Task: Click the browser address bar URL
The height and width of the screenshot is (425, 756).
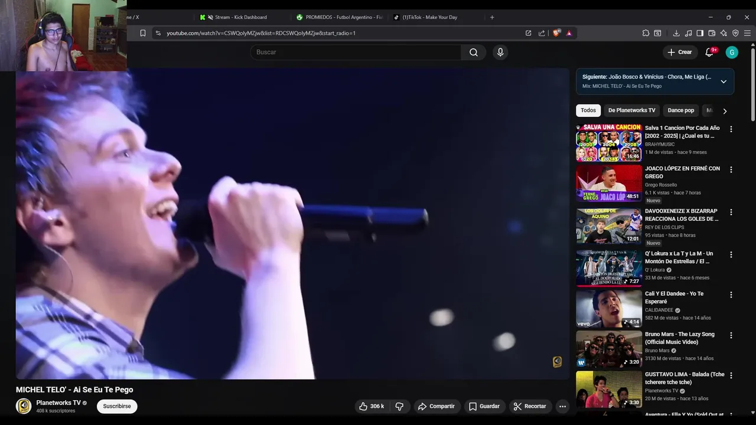Action: [x=261, y=33]
